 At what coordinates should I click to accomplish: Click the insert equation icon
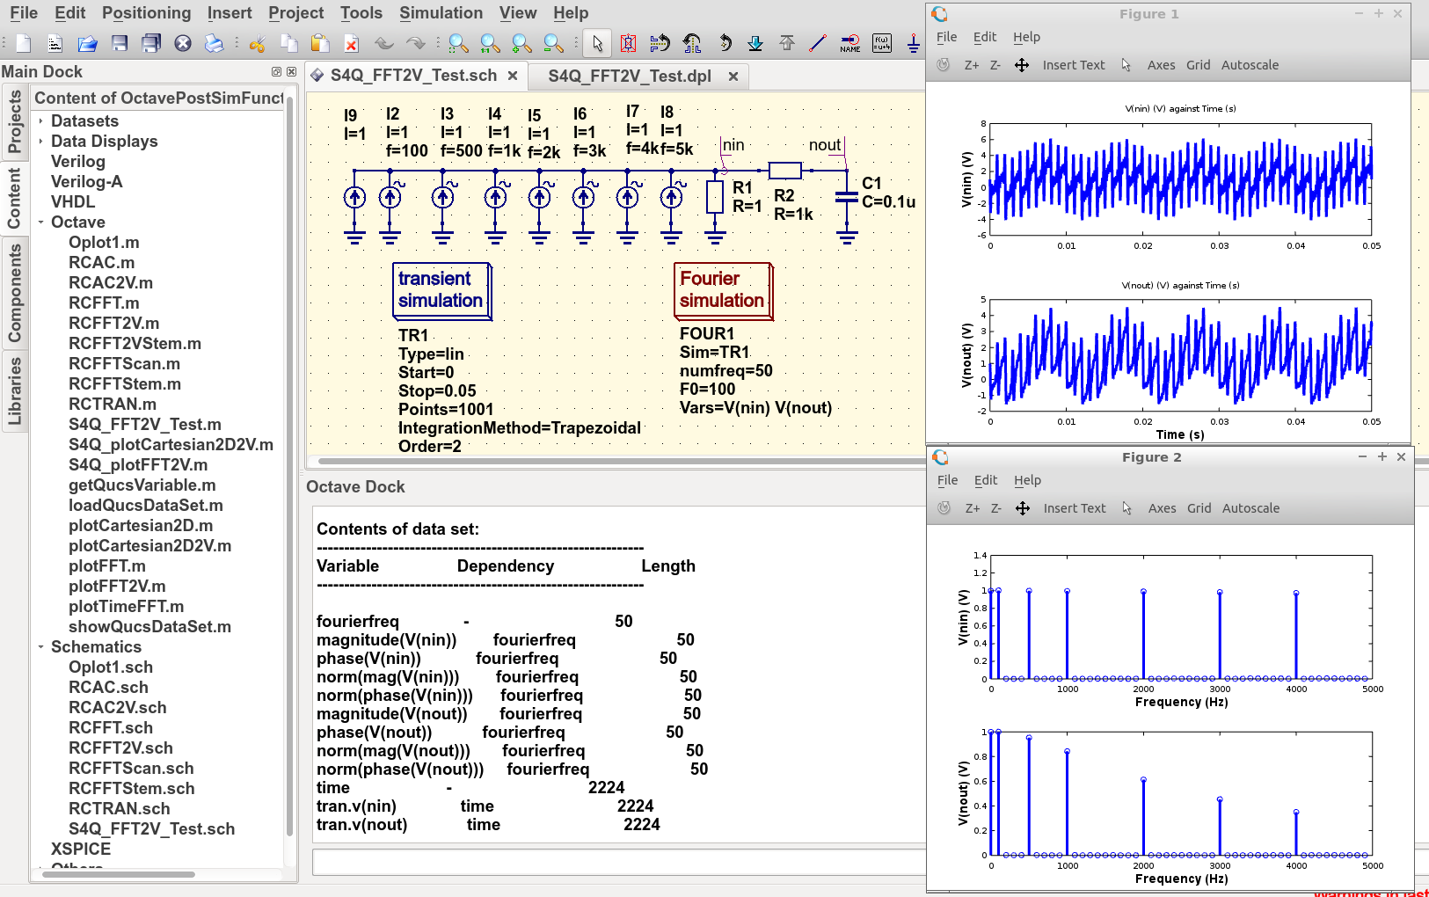click(882, 43)
